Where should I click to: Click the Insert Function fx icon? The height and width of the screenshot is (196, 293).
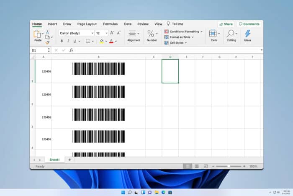(71, 50)
